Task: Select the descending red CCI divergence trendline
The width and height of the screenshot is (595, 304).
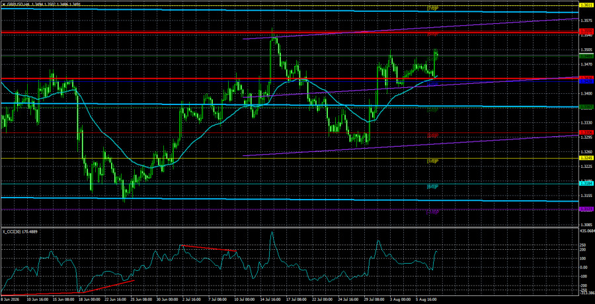Action: pos(209,248)
